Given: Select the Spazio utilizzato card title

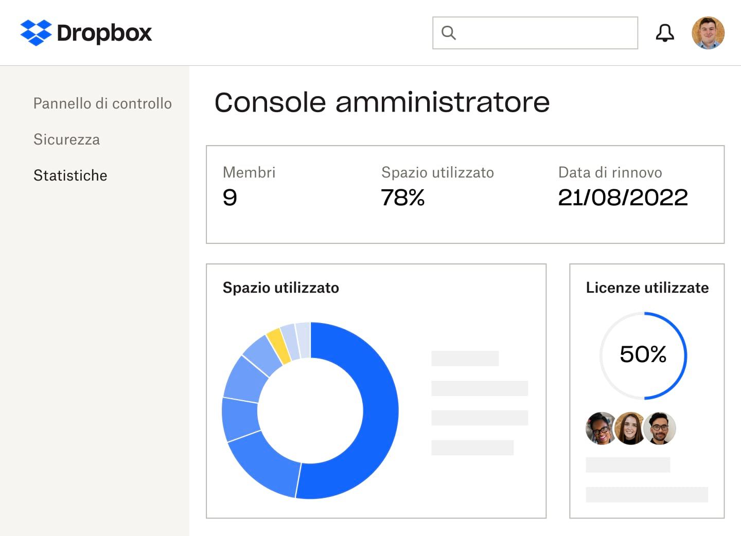Looking at the screenshot, I should pyautogui.click(x=281, y=288).
